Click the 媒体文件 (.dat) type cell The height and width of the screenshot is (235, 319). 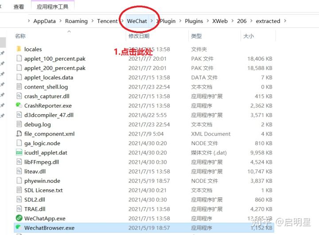(x=209, y=153)
